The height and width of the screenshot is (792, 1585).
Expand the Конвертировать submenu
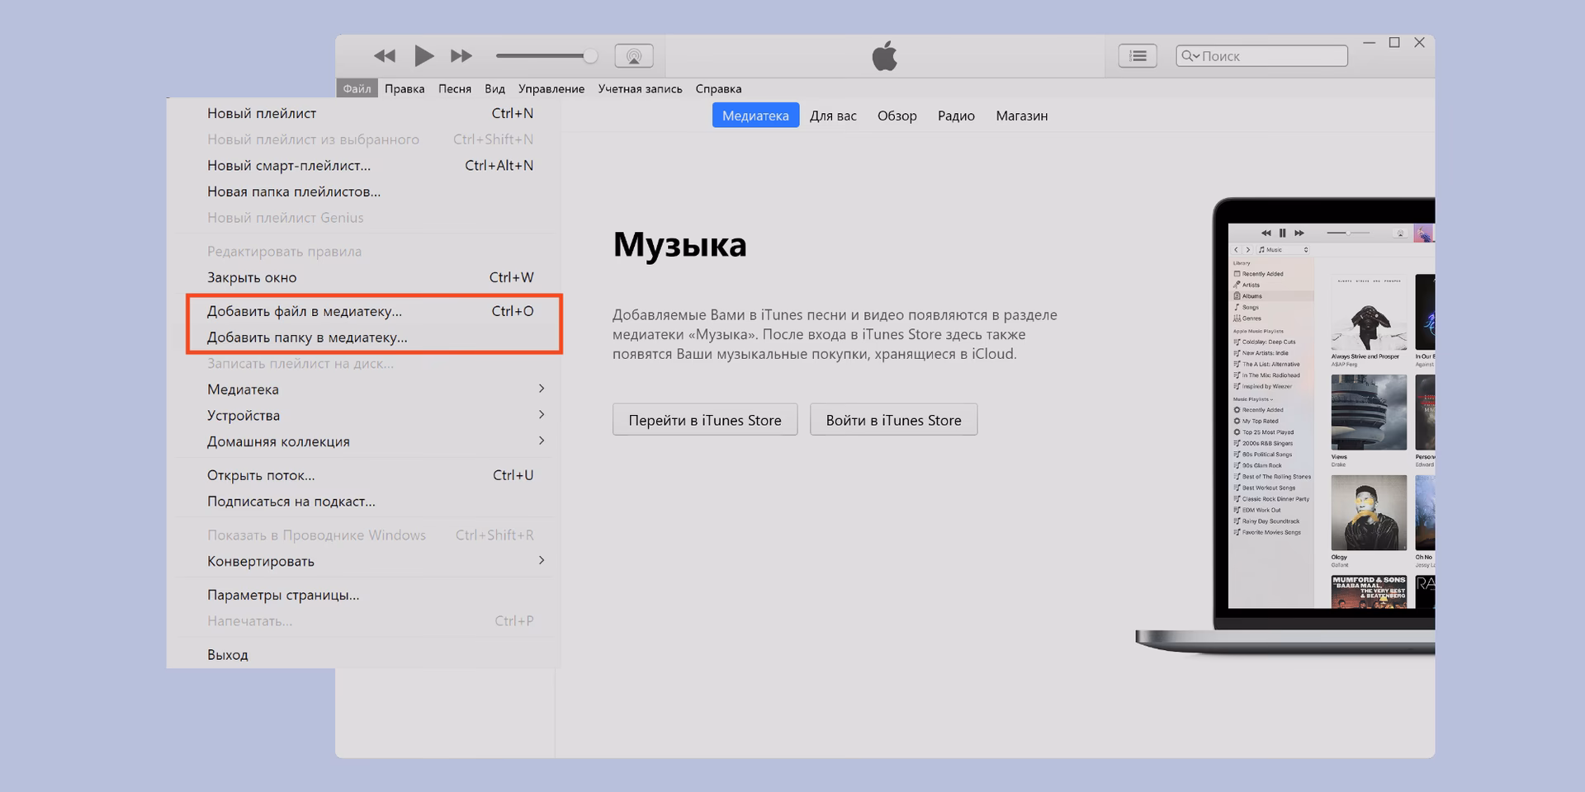[261, 561]
